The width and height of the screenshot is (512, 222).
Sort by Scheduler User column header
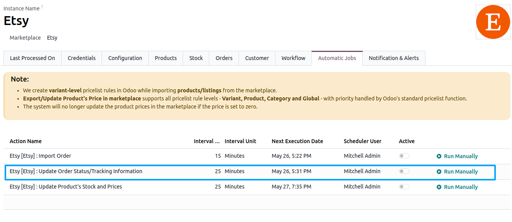tap(363, 141)
